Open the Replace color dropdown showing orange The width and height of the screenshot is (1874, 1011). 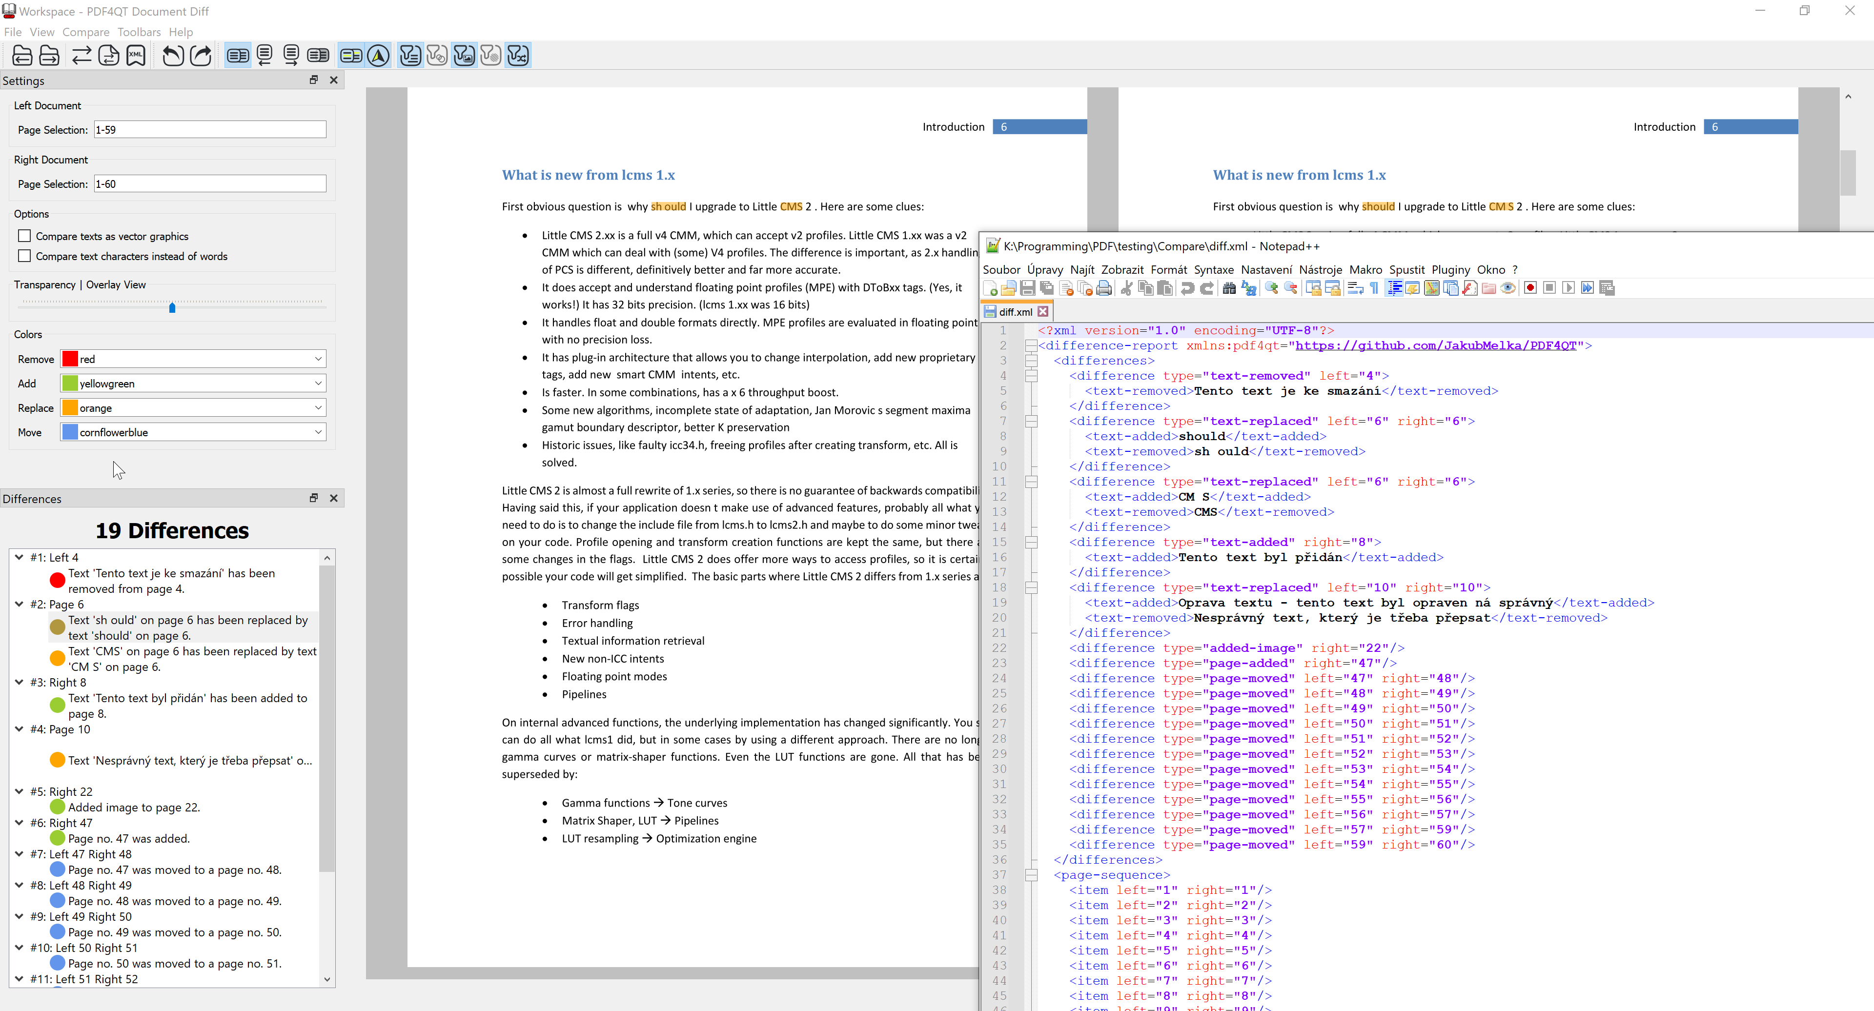[193, 407]
